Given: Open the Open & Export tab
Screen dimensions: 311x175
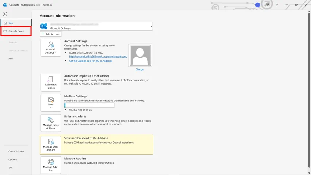Looking at the screenshot, I should pyautogui.click(x=16, y=31).
